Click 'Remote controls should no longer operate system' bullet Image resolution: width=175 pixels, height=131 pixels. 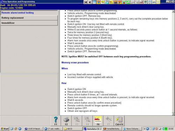point(92,105)
